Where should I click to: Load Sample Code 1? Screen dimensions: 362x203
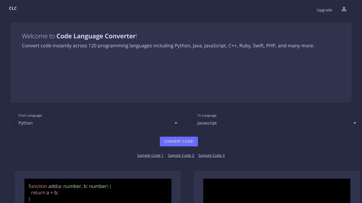150,155
